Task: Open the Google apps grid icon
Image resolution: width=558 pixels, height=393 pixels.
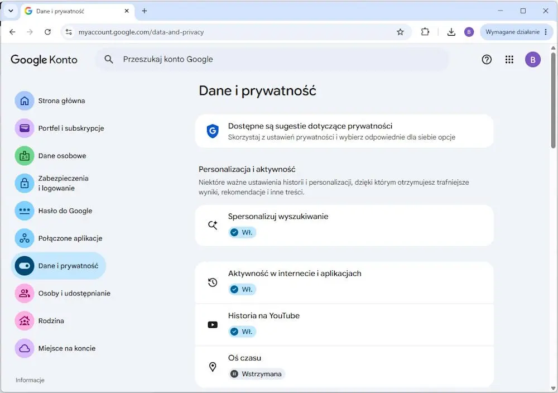Action: (509, 59)
